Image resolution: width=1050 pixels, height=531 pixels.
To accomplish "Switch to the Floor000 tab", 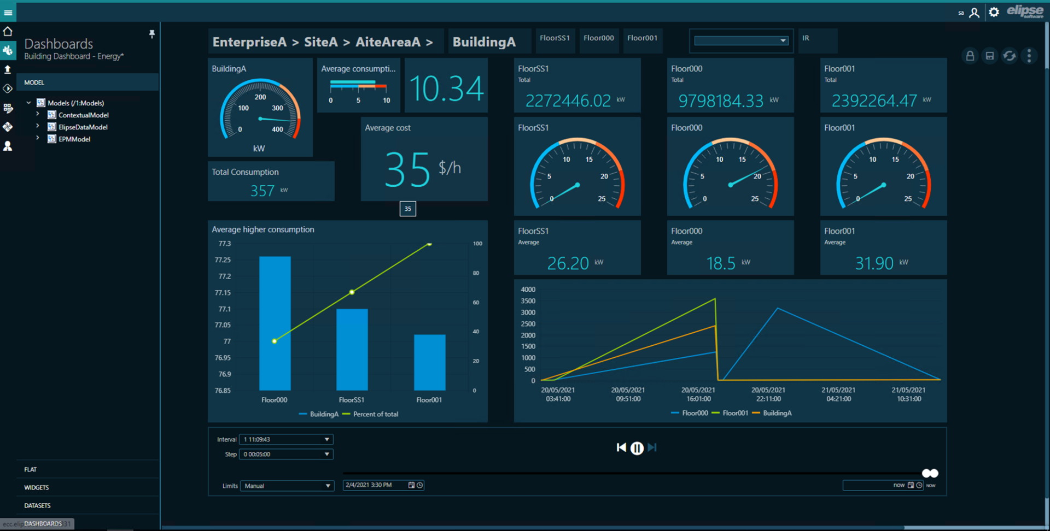I will point(598,38).
